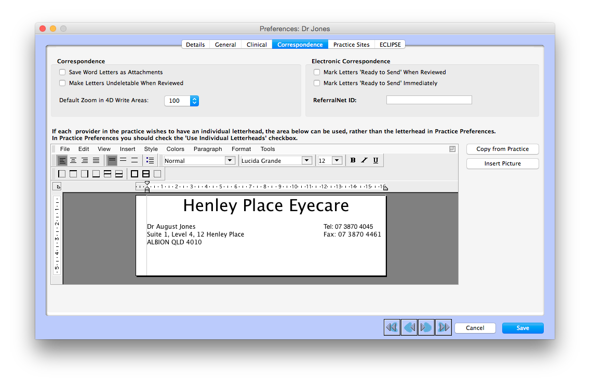The height and width of the screenshot is (387, 590).
Task: Switch to the ECLIPSE tab
Action: pos(390,44)
